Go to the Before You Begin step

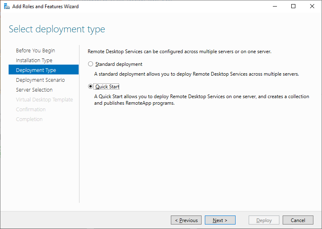coord(35,51)
